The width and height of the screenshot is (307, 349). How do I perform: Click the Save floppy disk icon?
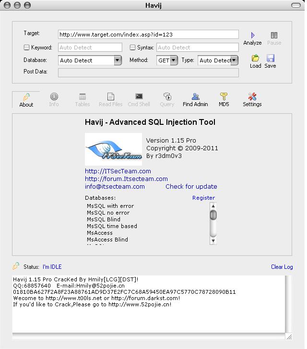coord(270,58)
